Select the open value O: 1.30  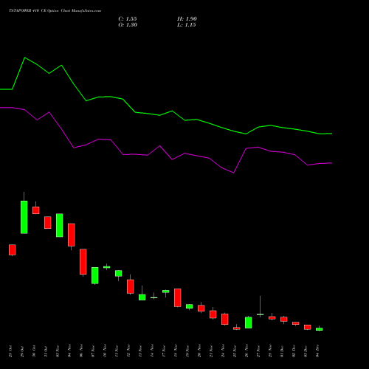(128, 25)
